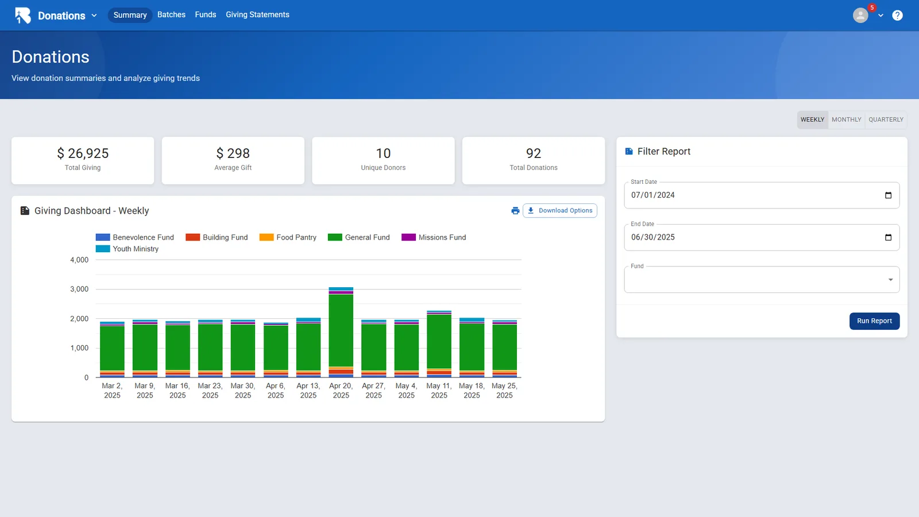The image size is (919, 517).
Task: Click the notification badge showing 5
Action: 872,7
